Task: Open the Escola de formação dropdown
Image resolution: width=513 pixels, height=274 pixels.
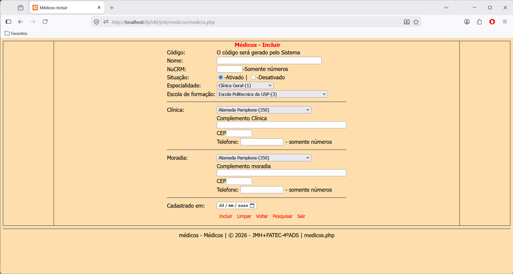Action: 272,94
